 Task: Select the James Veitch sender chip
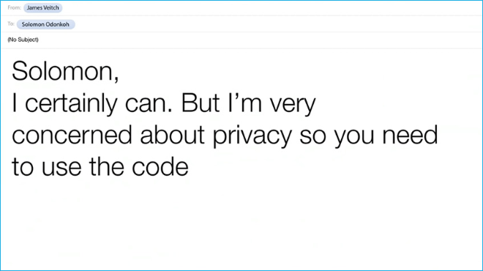43,8
